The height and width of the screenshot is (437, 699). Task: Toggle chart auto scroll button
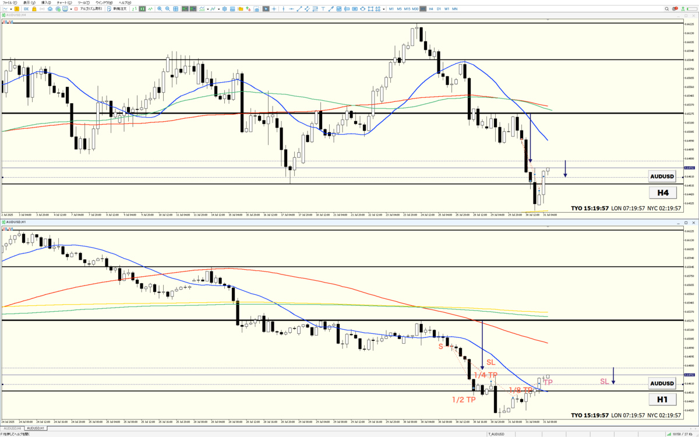pyautogui.click(x=185, y=9)
